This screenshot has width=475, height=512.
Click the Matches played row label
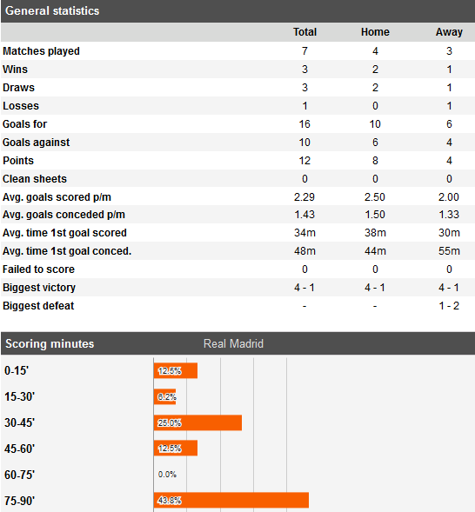pos(41,51)
